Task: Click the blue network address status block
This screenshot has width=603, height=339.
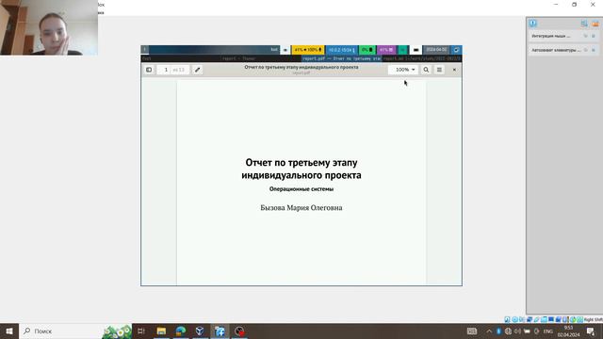Action: point(341,50)
